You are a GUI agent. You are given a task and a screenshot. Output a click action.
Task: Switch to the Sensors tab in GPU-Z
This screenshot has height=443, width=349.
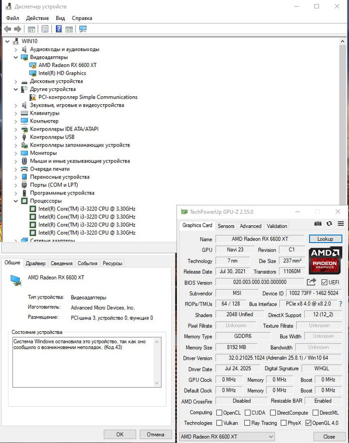click(x=226, y=226)
